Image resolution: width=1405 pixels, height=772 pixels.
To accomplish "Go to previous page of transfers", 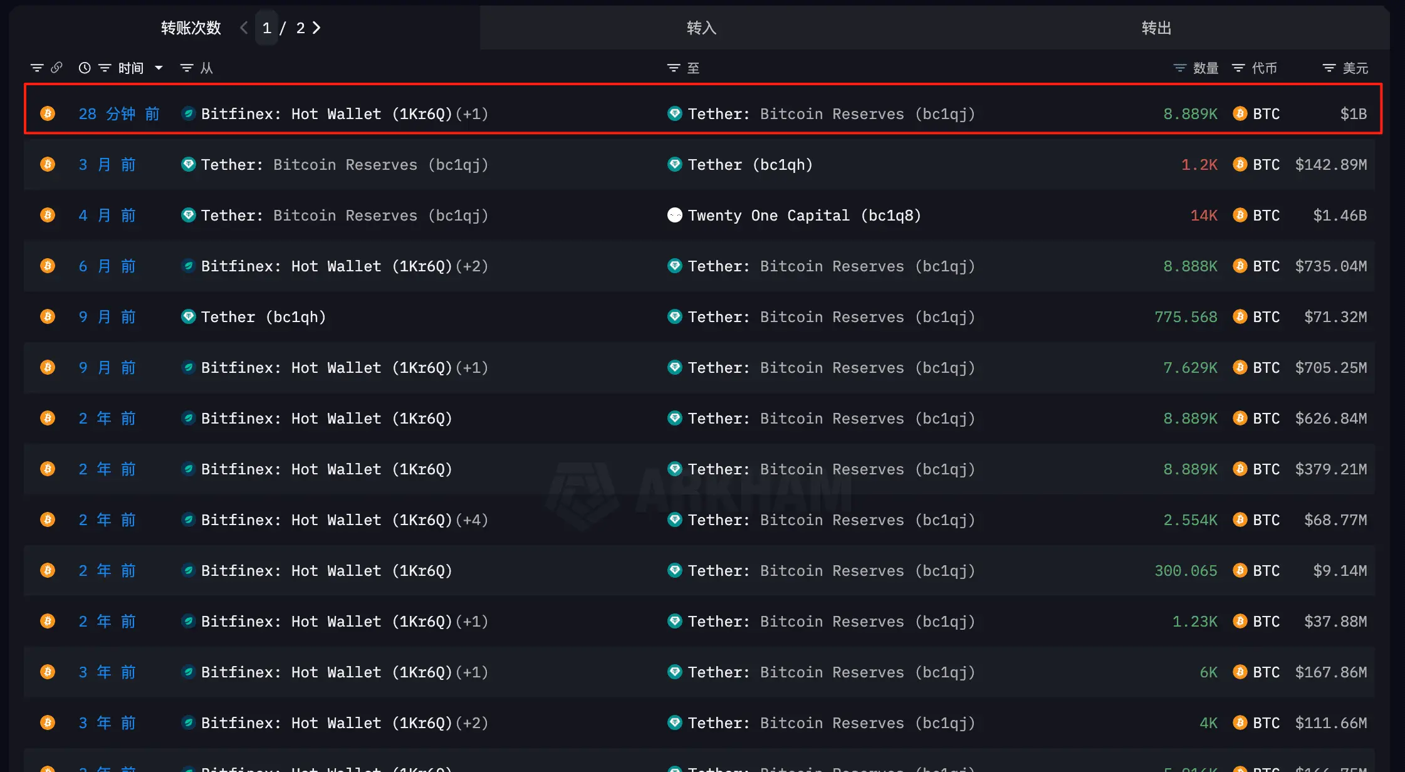I will (x=244, y=28).
